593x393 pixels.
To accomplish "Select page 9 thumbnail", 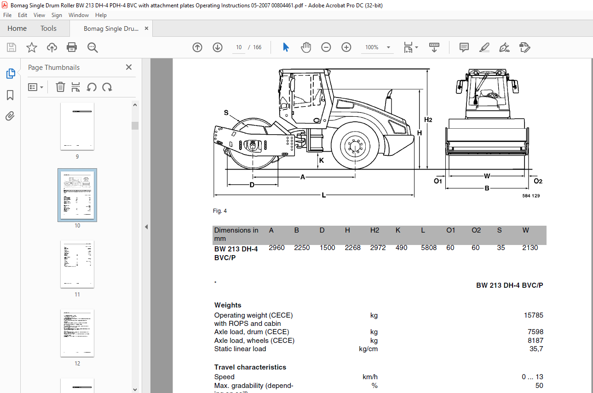I will 77,126.
